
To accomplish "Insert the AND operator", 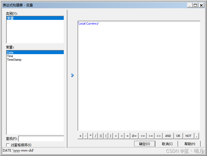I will click(168, 136).
